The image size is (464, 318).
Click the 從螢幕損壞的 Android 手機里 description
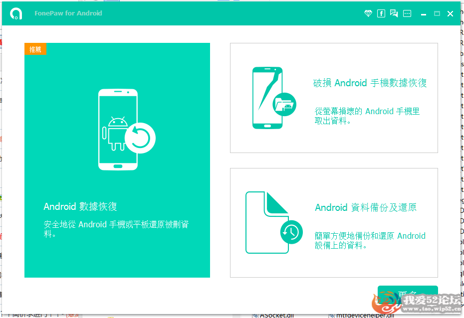click(x=367, y=116)
